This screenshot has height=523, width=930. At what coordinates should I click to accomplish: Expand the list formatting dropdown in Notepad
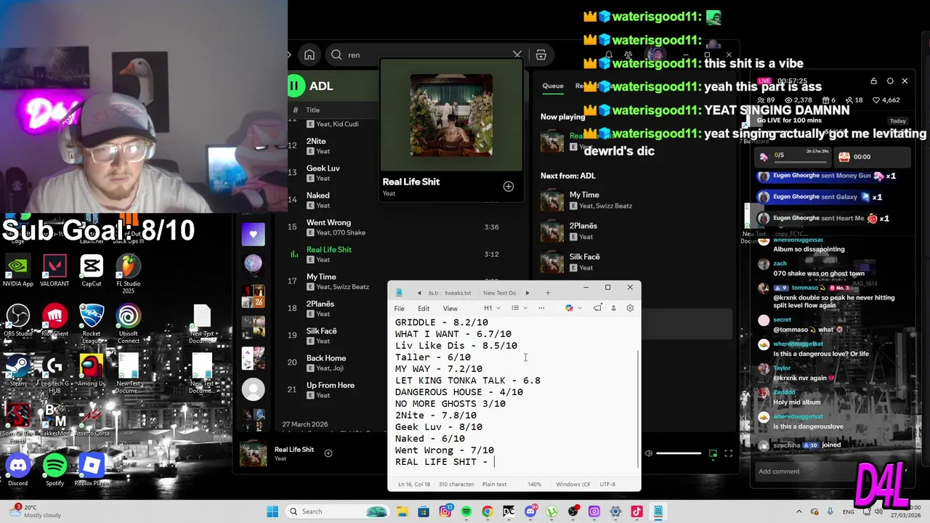click(x=519, y=308)
